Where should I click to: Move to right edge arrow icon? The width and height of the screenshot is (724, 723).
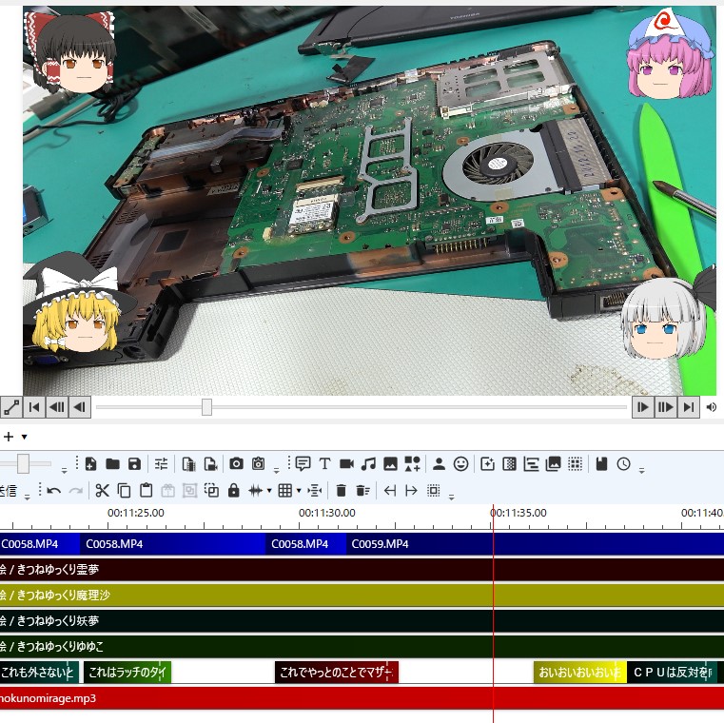point(411,490)
